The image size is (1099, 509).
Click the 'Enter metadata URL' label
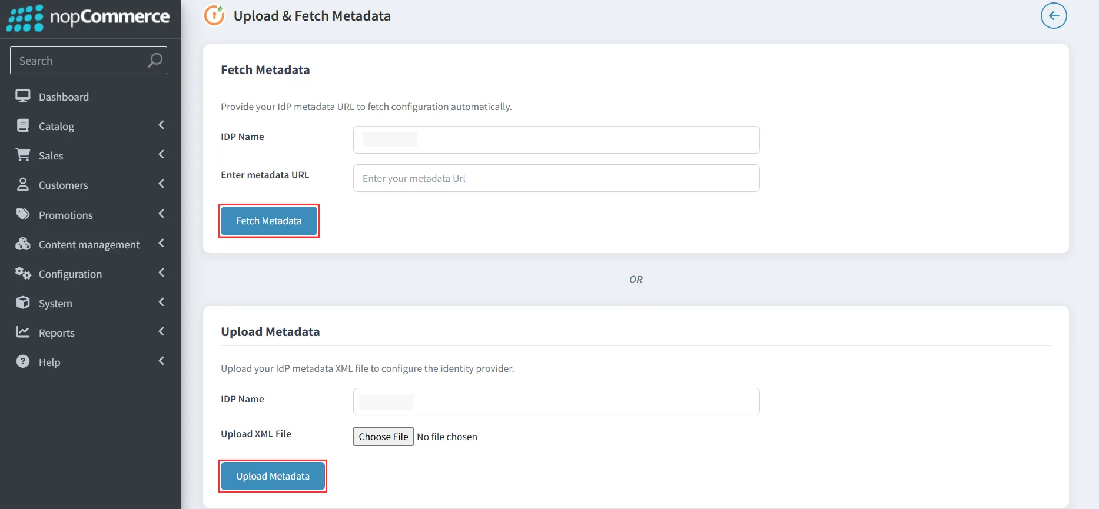tap(265, 175)
